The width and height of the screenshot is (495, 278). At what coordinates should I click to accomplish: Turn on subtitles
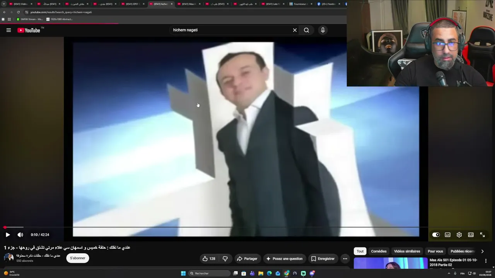click(x=447, y=235)
